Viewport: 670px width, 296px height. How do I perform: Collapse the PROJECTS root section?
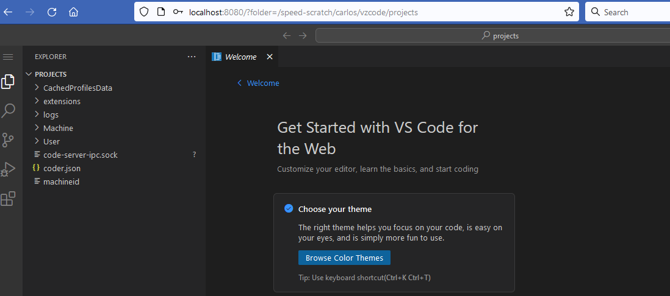click(50, 74)
